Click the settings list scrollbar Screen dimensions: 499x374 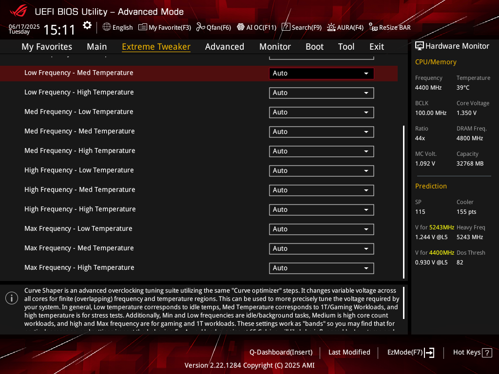point(403,202)
